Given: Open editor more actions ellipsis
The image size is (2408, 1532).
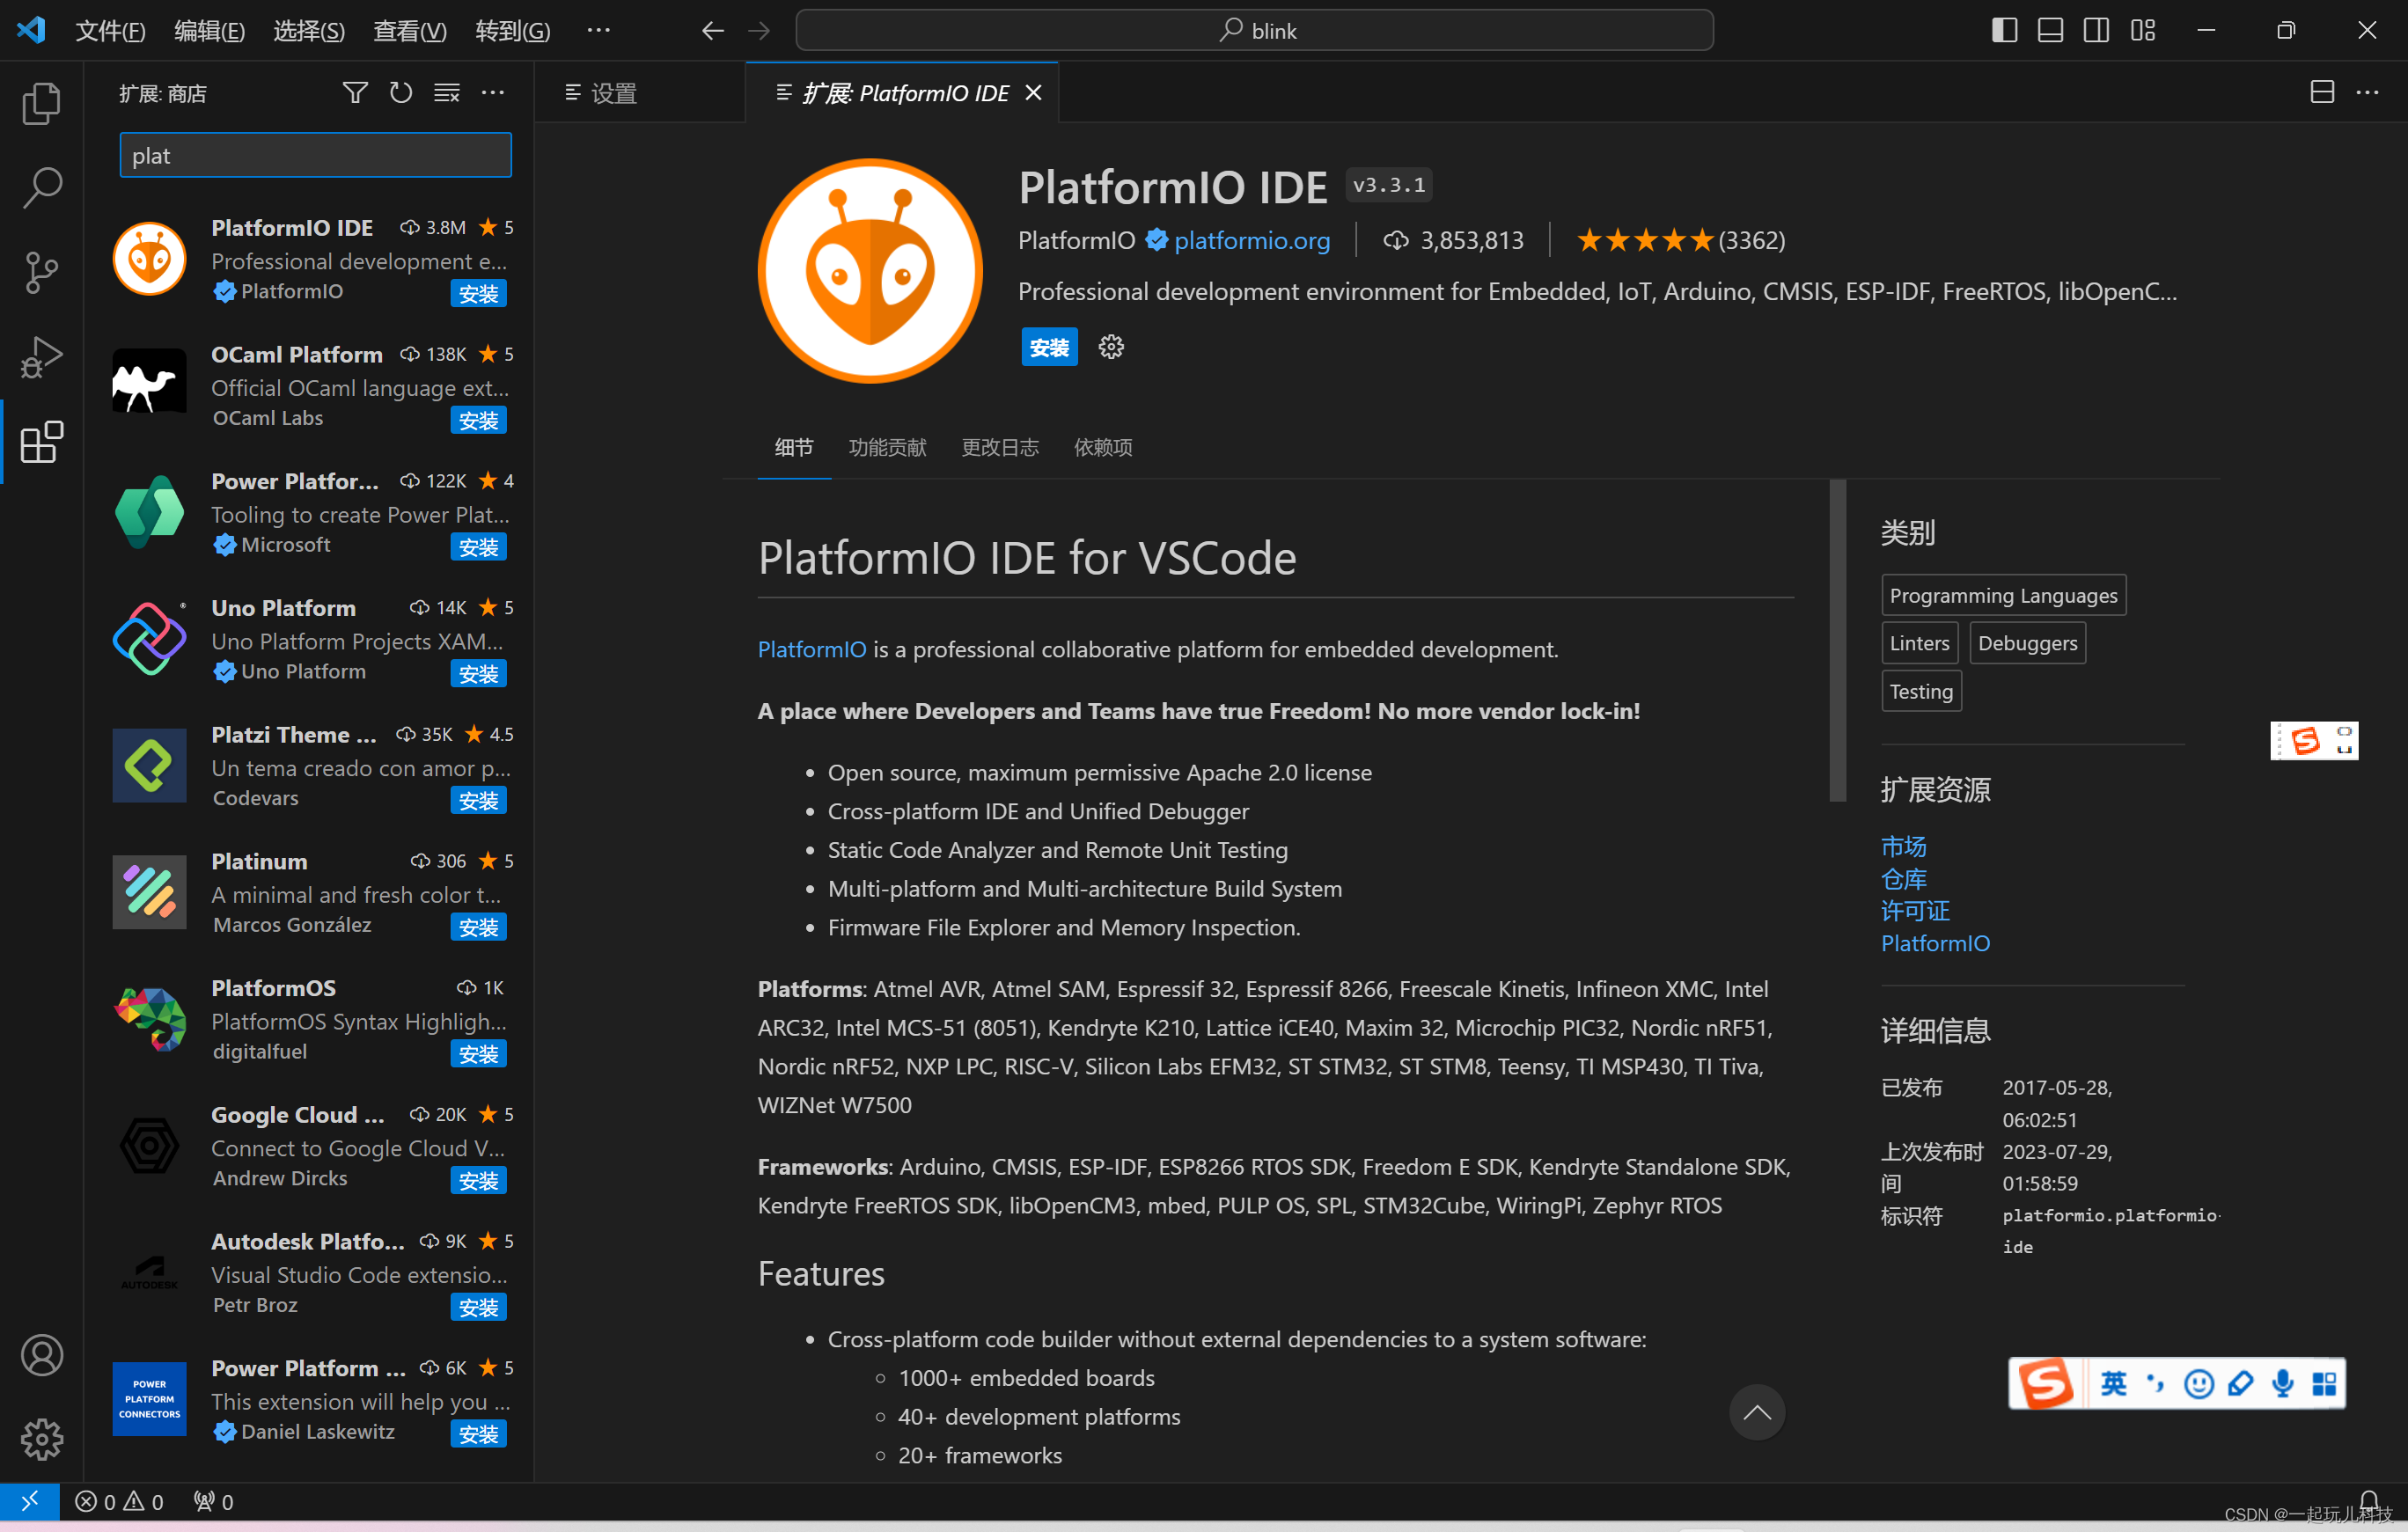Looking at the screenshot, I should [x=2367, y=92].
